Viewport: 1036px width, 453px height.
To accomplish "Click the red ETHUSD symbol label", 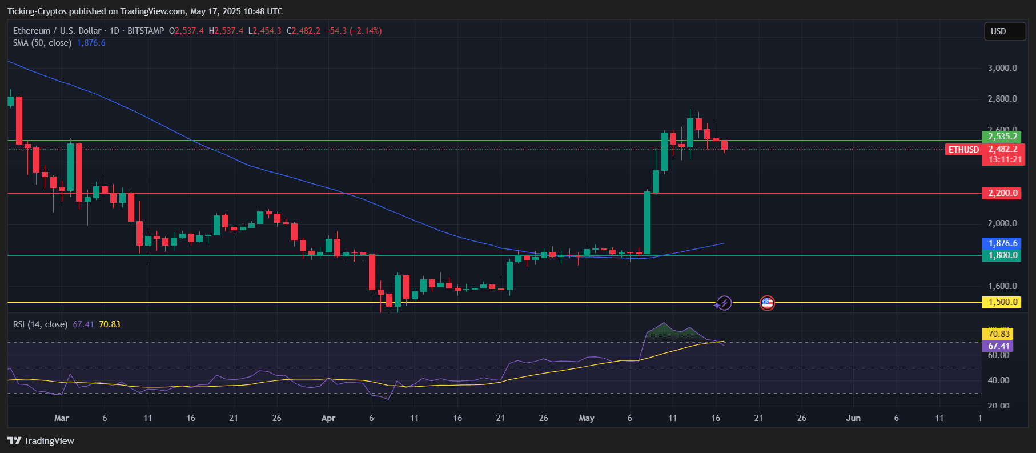I will pos(963,150).
